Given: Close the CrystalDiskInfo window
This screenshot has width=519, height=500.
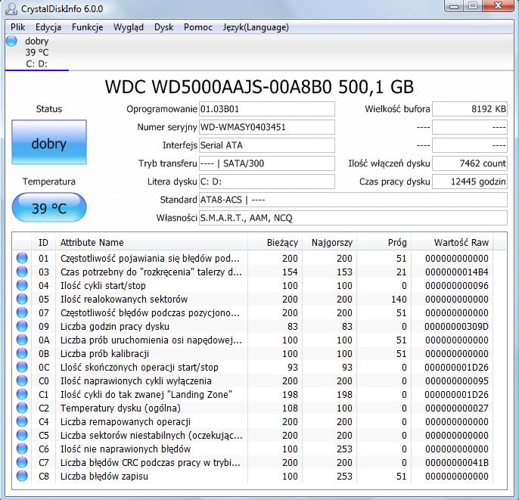Looking at the screenshot, I should (498, 6).
